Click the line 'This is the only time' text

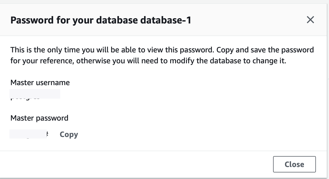coord(162,50)
